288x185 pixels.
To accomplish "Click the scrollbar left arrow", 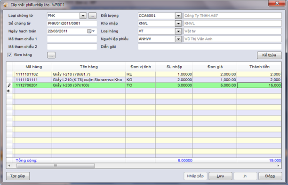I will (x=9, y=166).
